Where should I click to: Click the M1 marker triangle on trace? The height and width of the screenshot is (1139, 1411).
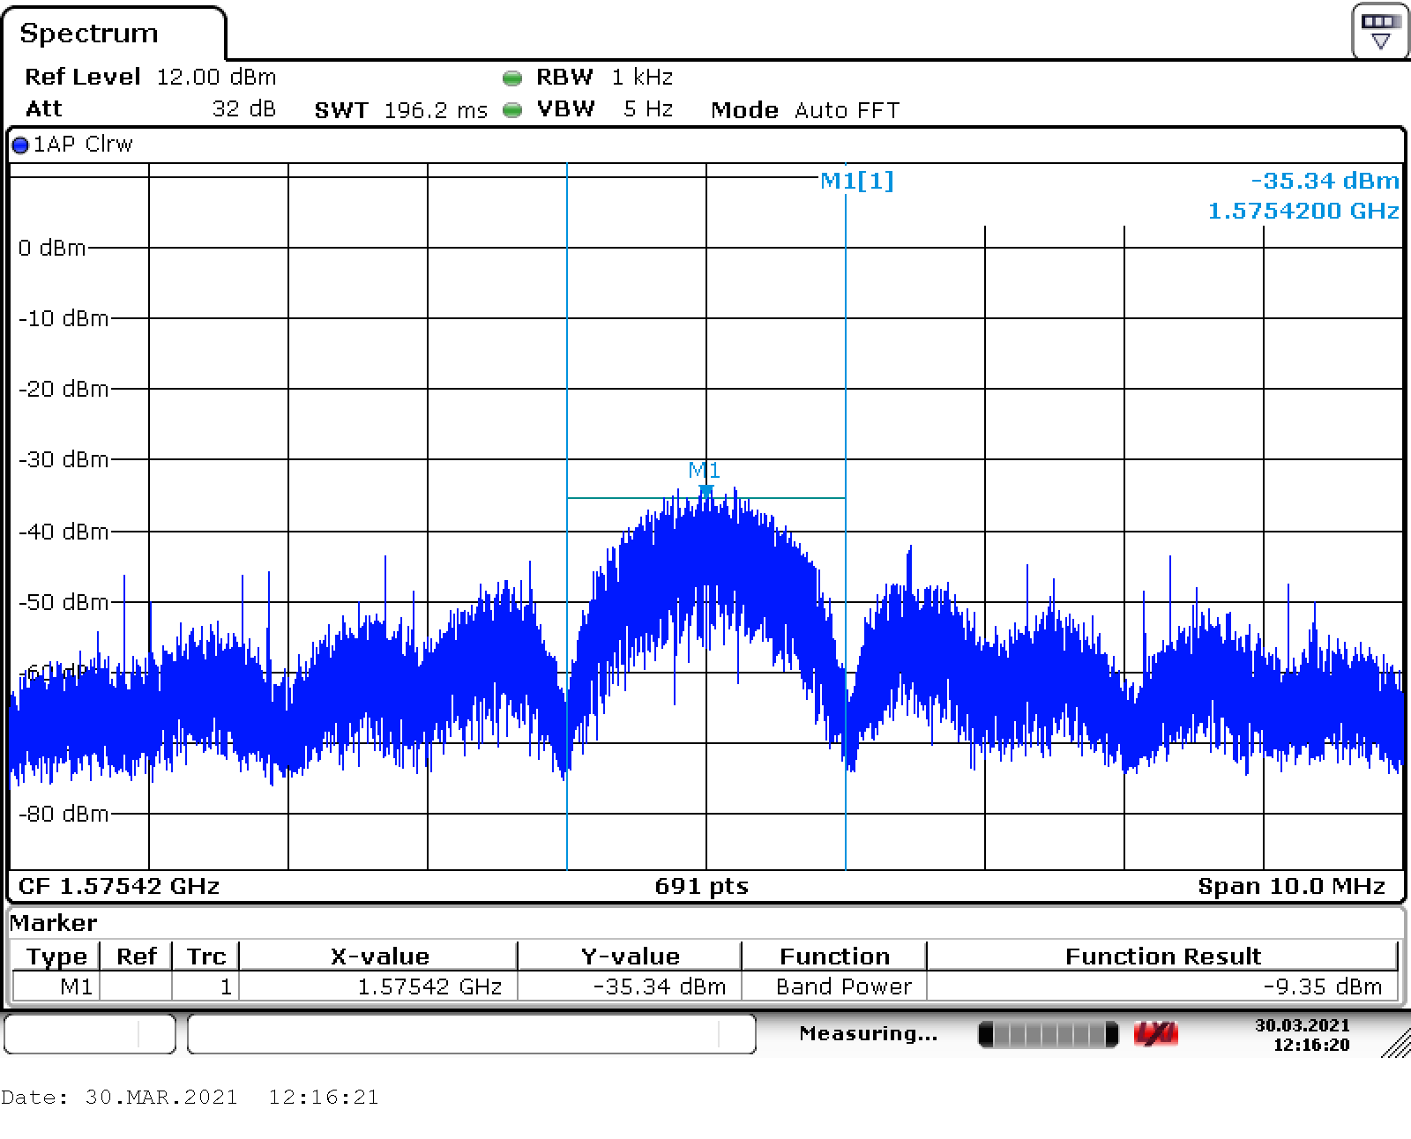[705, 489]
